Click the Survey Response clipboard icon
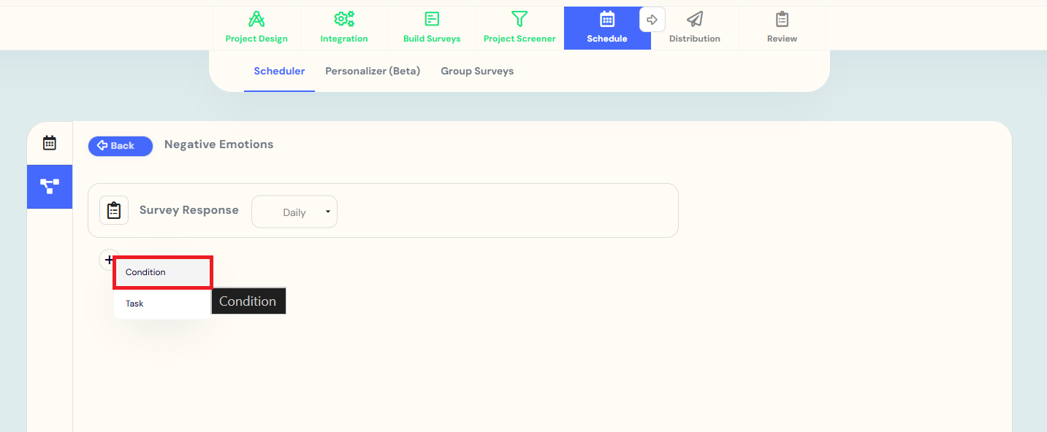Image resolution: width=1047 pixels, height=432 pixels. (x=114, y=210)
